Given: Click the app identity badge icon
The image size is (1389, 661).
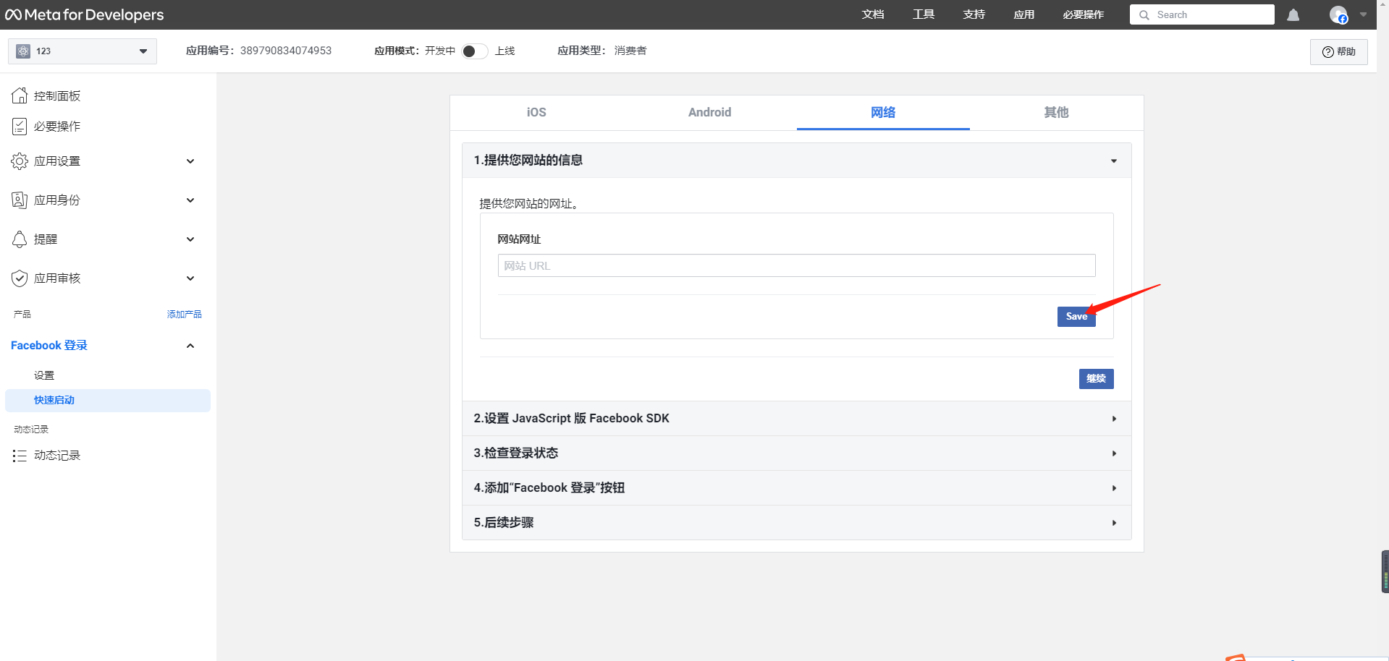Looking at the screenshot, I should tap(20, 200).
